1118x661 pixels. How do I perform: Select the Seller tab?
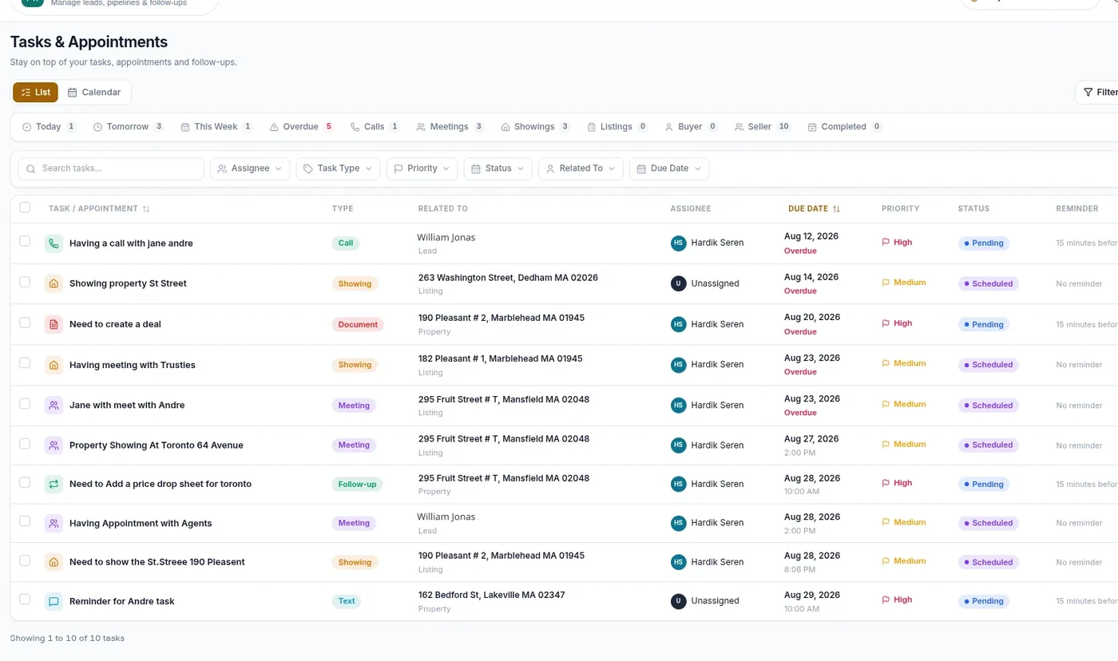tap(763, 127)
